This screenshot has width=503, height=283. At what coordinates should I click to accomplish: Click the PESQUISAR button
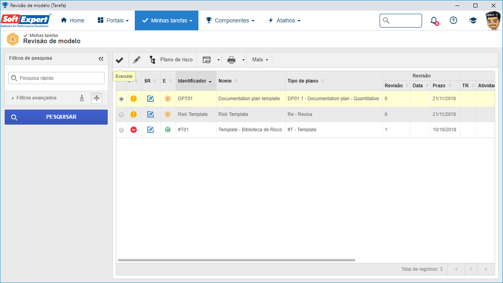[56, 117]
